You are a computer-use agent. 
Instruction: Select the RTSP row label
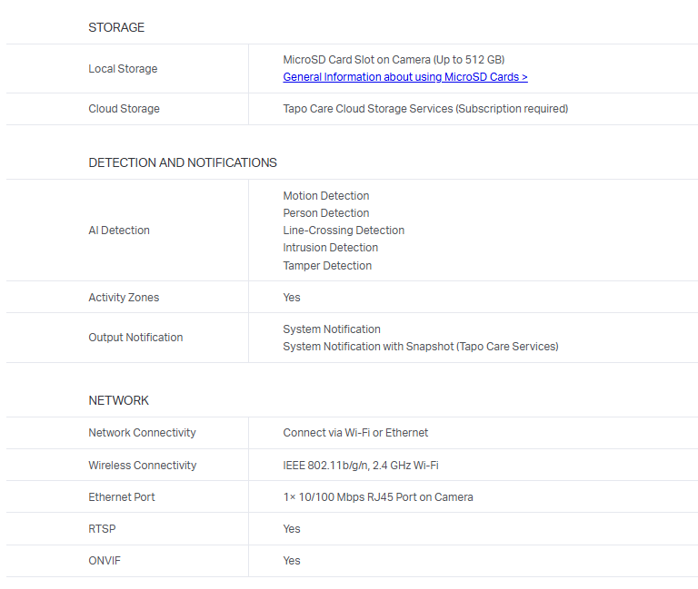[102, 529]
